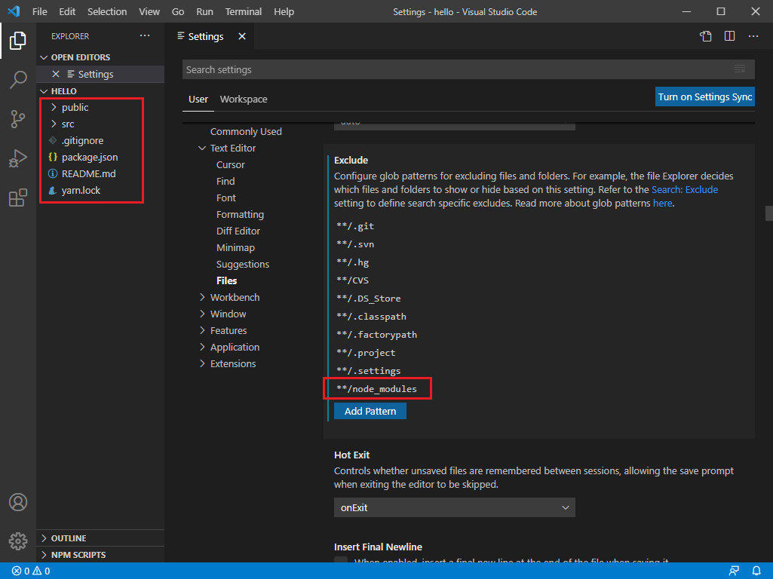
Task: Close the Settings editor tab
Action: (x=242, y=36)
